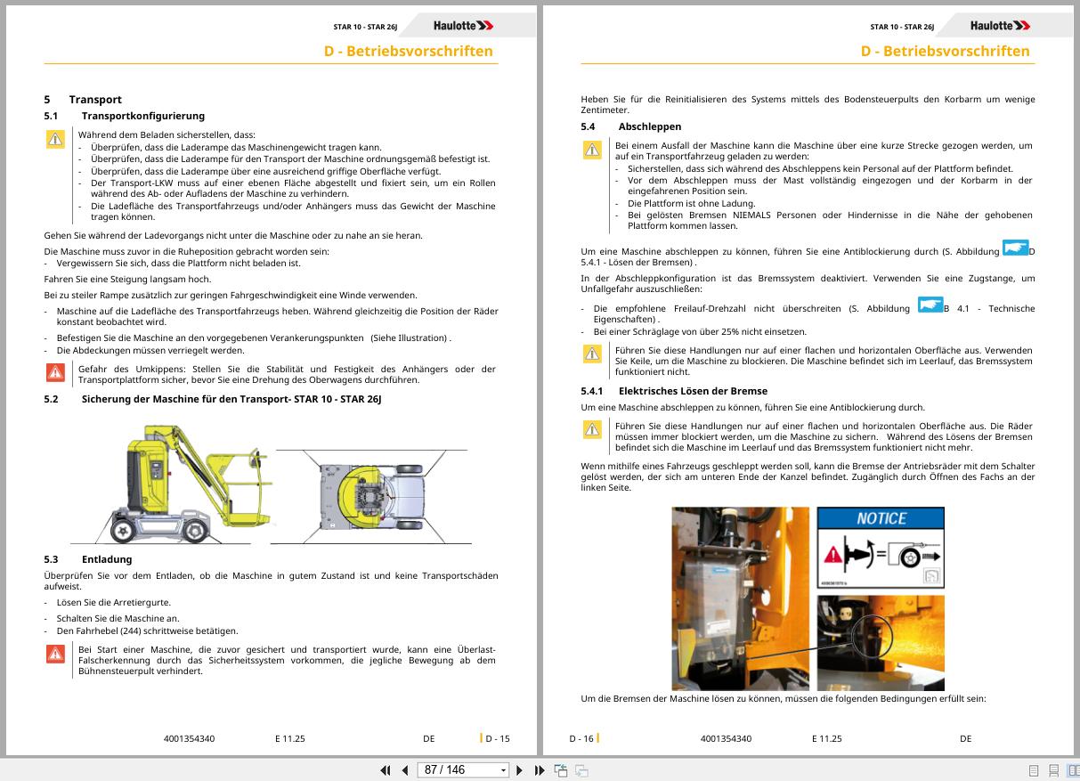Click the photo of the brake release switch box
Screen dimensions: 1080x781
click(x=741, y=598)
